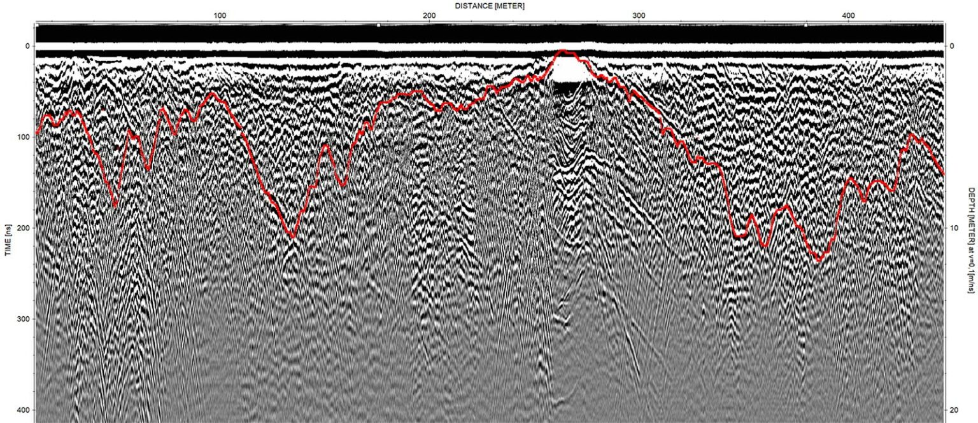Click the white marker in top band near 380 meters
Screen dimensions: 978x423
point(805,25)
